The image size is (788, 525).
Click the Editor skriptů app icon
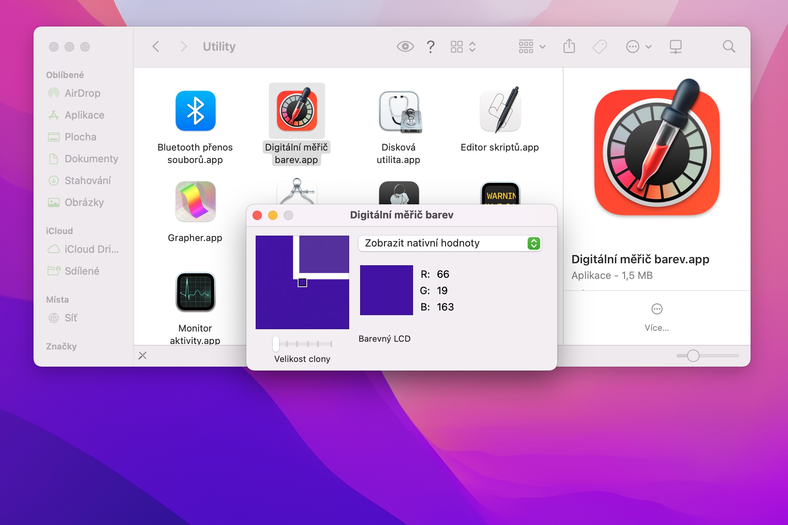coord(500,110)
